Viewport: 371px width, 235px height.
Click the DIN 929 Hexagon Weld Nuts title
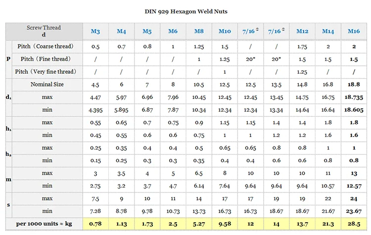(185, 11)
